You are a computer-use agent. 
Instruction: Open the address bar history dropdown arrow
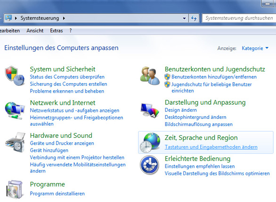tap(184, 18)
